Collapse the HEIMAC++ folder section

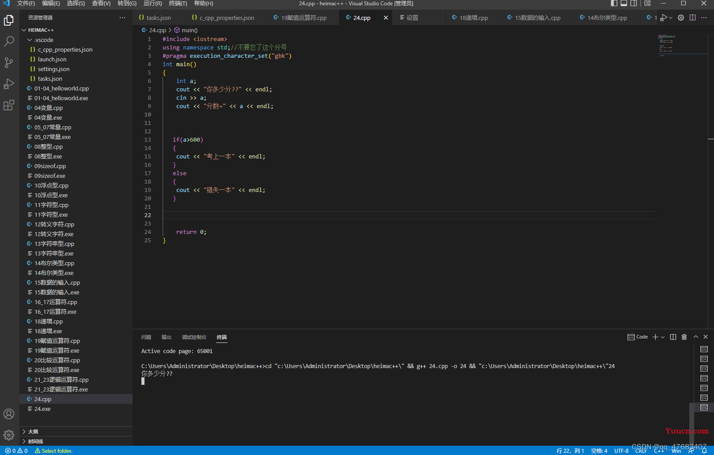(41, 30)
